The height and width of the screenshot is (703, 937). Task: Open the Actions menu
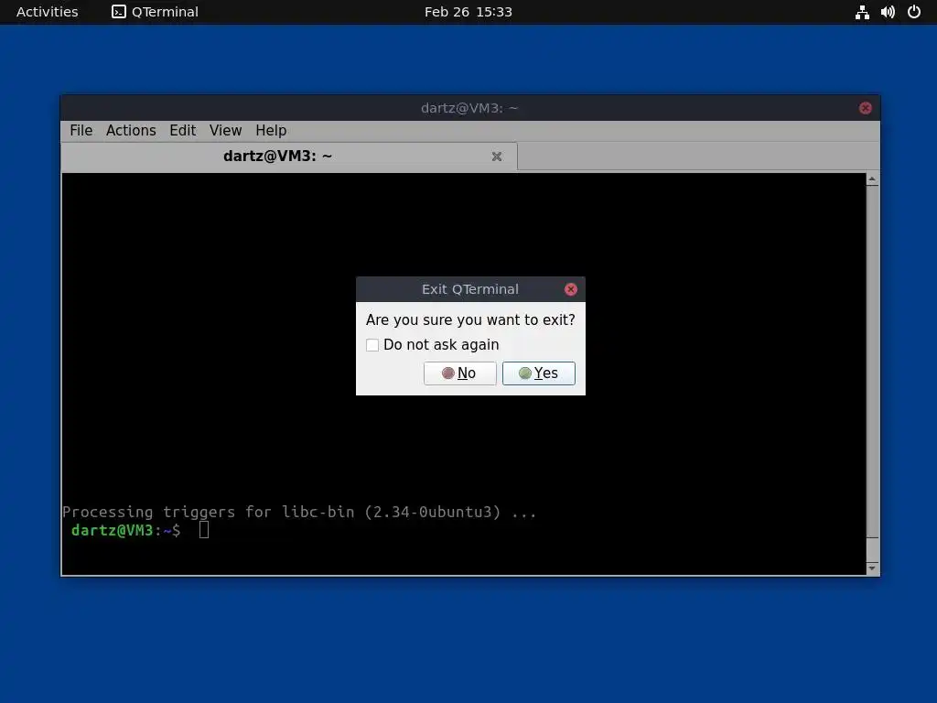[131, 130]
